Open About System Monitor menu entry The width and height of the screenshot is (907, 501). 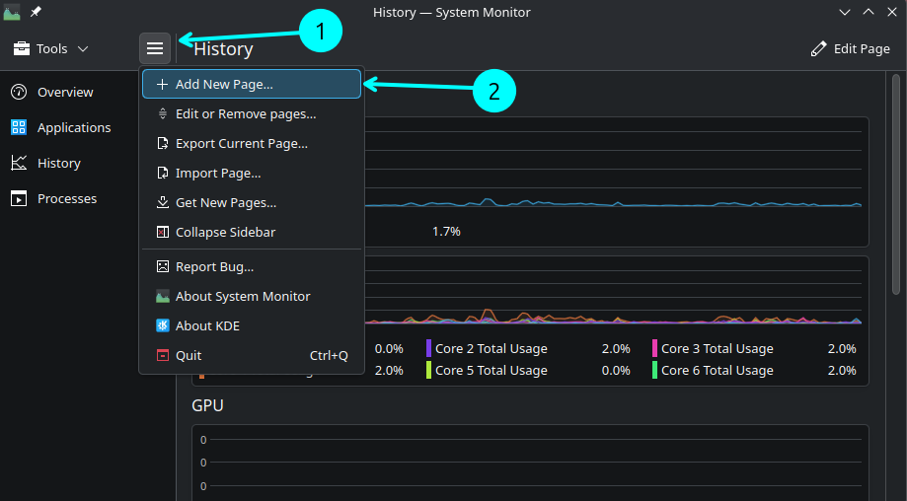pyautogui.click(x=252, y=297)
